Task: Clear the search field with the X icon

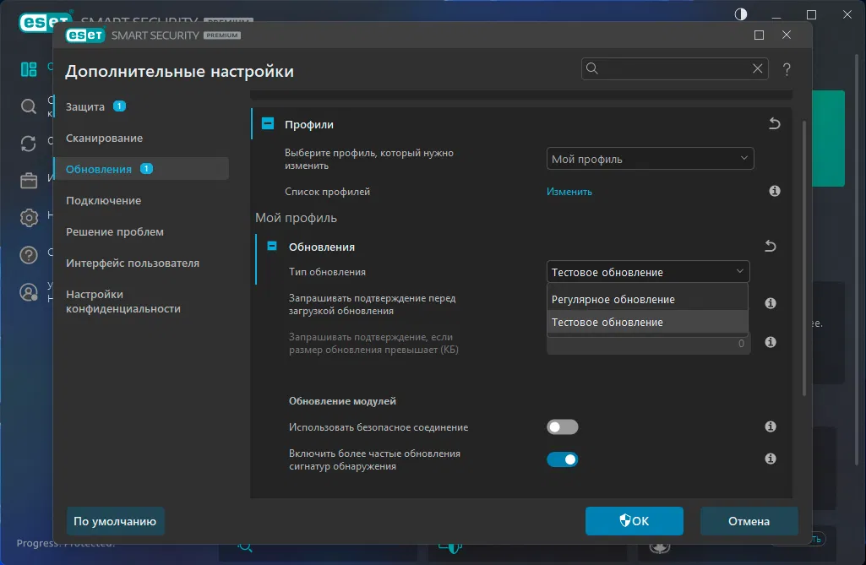Action: (x=757, y=68)
